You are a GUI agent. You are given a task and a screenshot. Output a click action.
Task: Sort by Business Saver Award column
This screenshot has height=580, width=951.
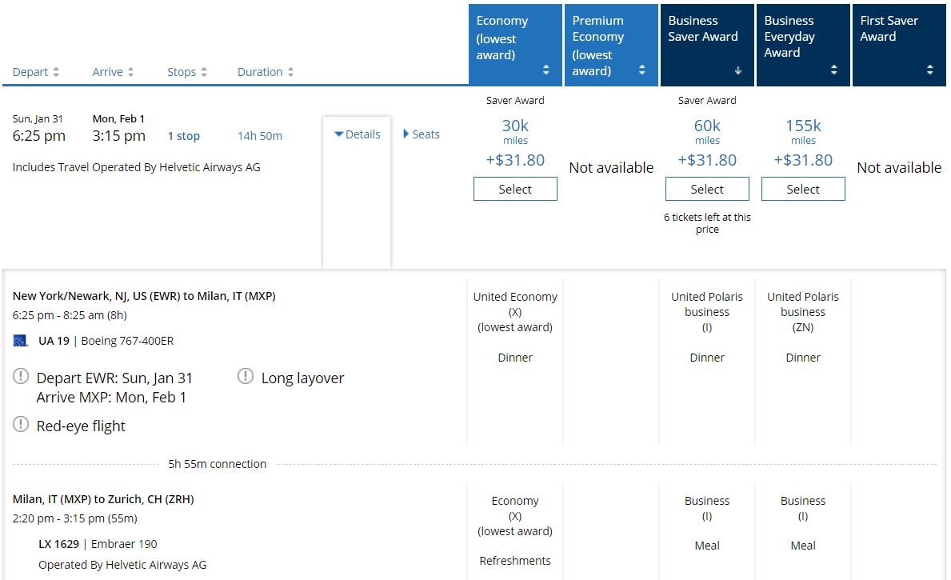pos(737,70)
